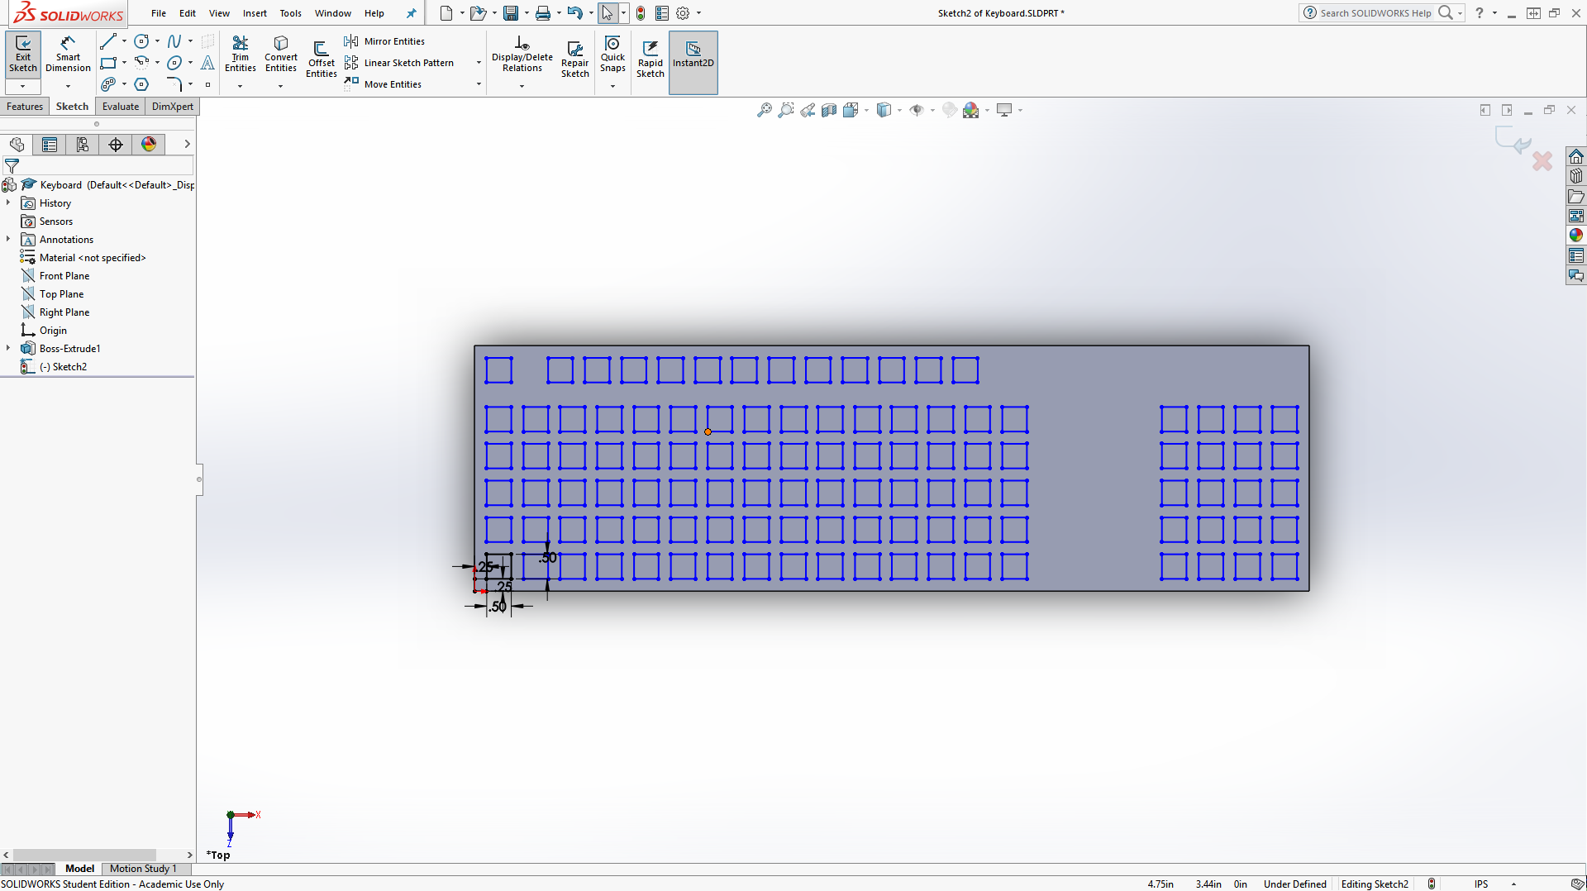Expand the History tree node
Viewport: 1587px width, 891px height.
(x=8, y=202)
